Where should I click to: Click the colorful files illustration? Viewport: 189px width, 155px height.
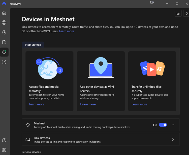pos(152,68)
